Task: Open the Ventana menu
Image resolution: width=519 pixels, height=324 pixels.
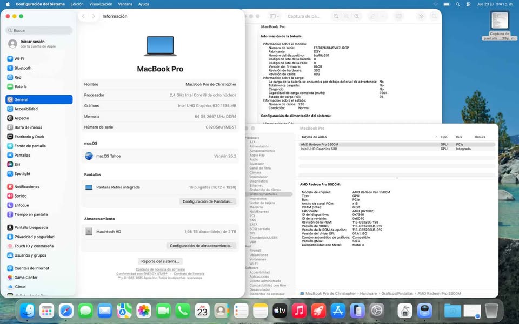Action: click(x=125, y=4)
